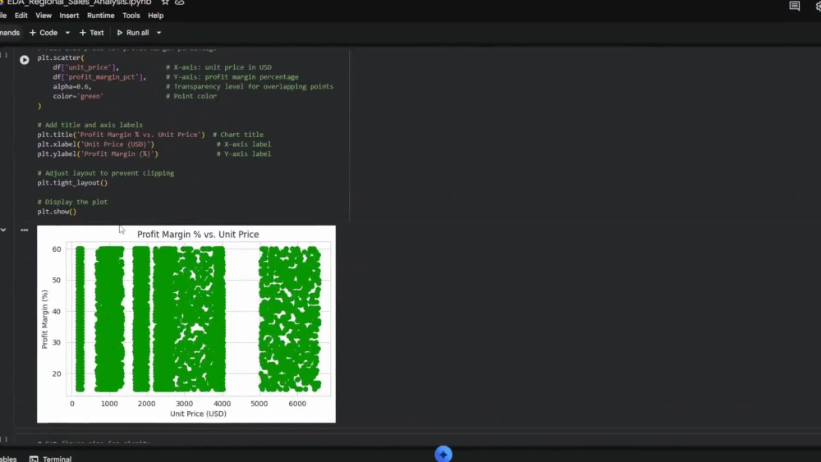Click the scatter plot output image
Screen dimensions: 821x462
186,324
